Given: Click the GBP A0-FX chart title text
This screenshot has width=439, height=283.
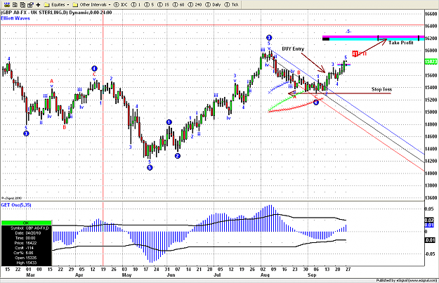Looking at the screenshot, I should tap(56, 13).
